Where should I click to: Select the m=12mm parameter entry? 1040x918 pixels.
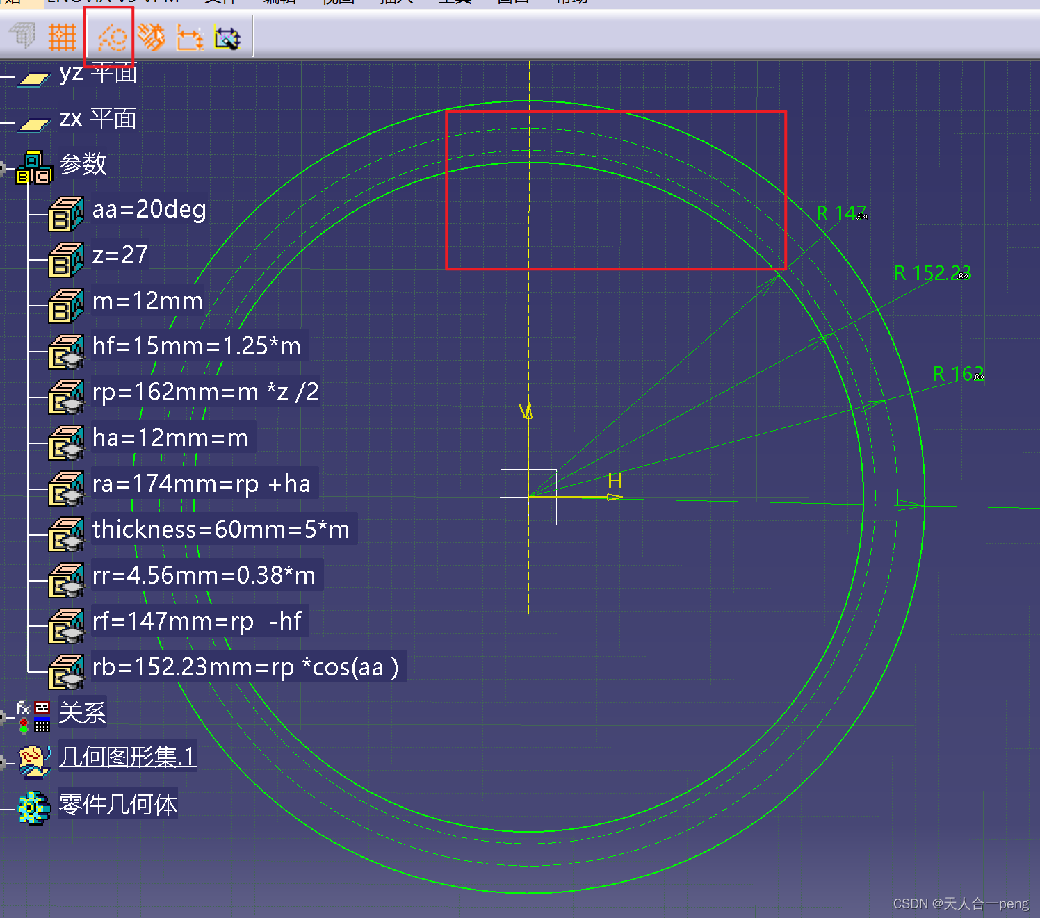coord(147,301)
